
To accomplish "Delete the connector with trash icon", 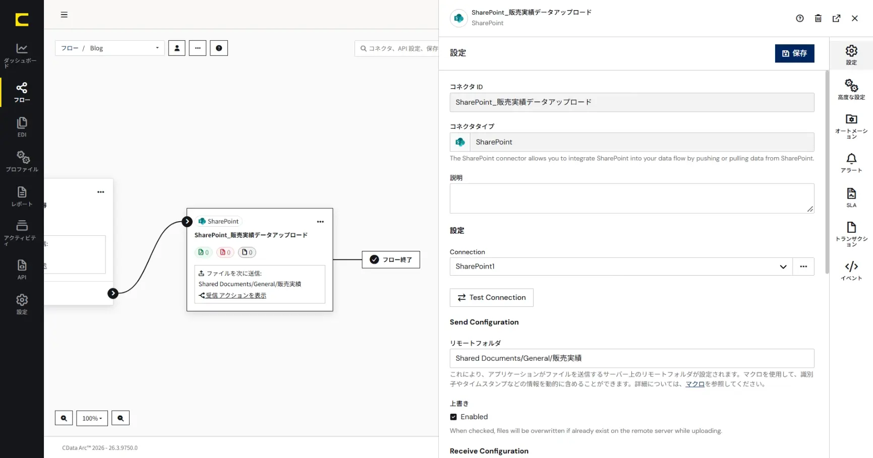I will [818, 18].
